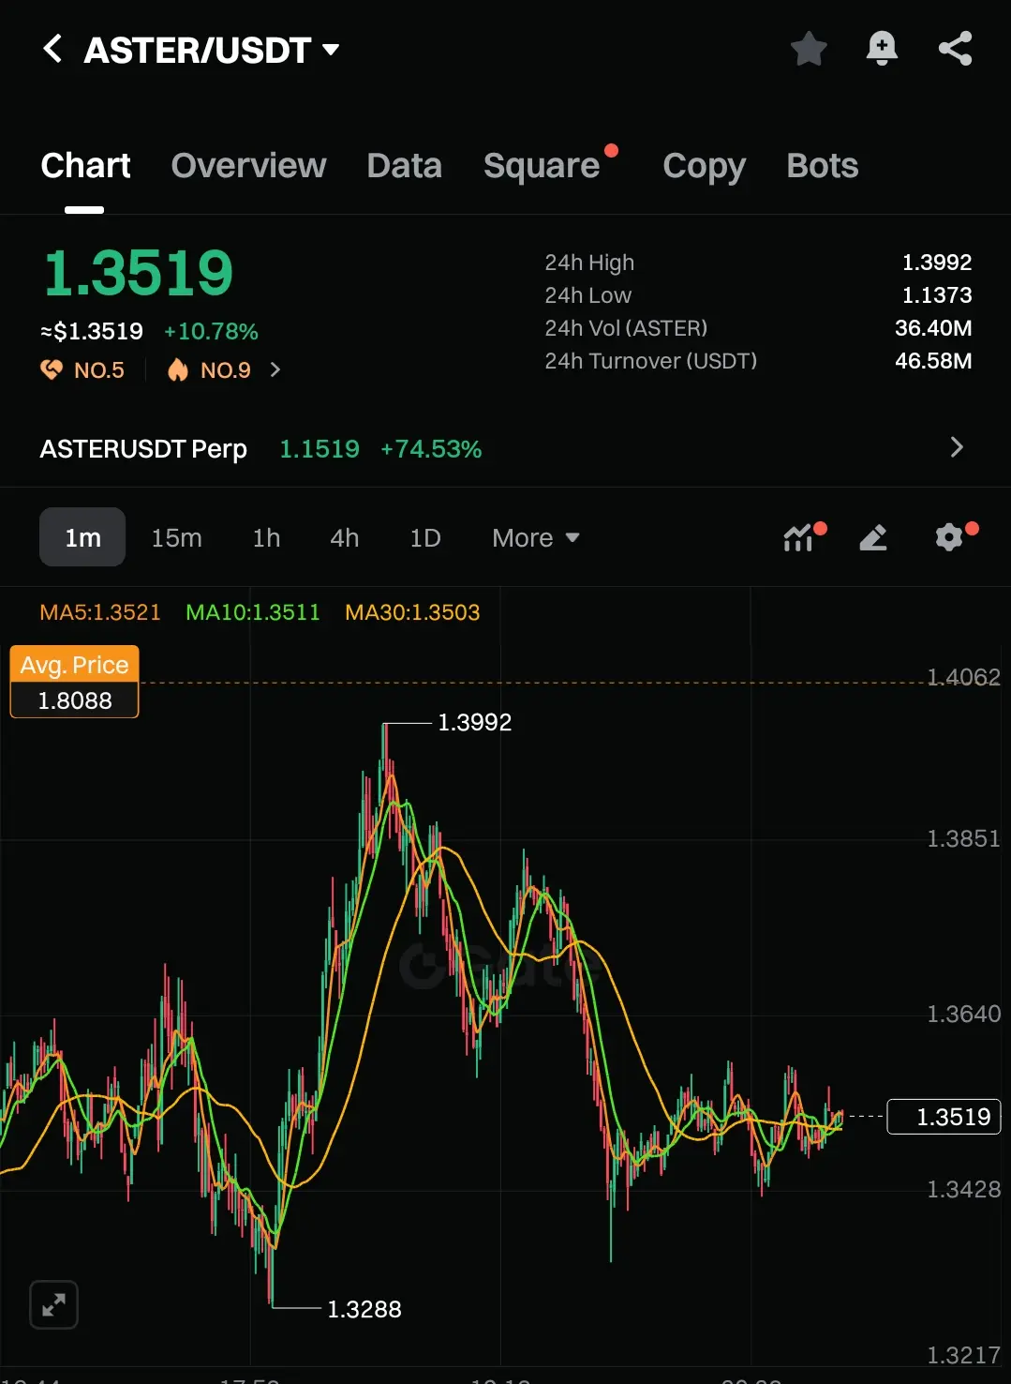Open the drawing tools pencil icon
The height and width of the screenshot is (1384, 1011).
(873, 538)
